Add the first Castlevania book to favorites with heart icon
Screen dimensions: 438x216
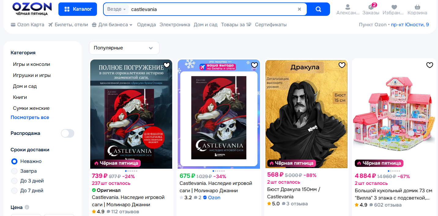[x=167, y=65]
